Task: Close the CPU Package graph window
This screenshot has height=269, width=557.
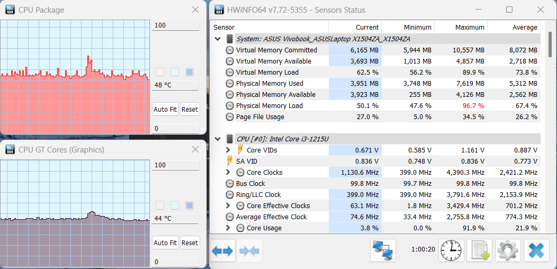Action: click(195, 10)
